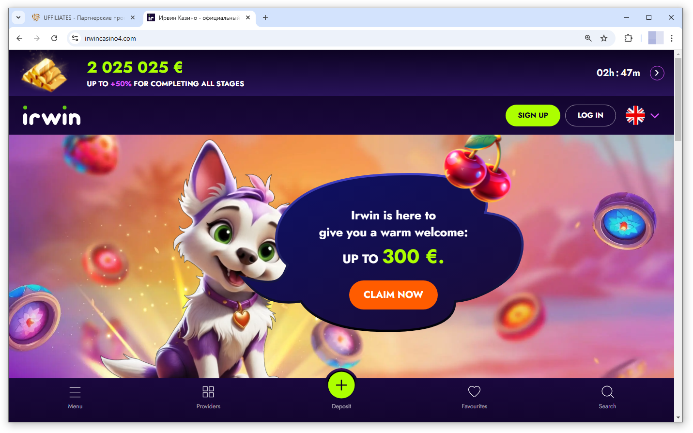The height and width of the screenshot is (433, 693).
Task: Click the orange CLAIM NOW button
Action: tap(393, 294)
